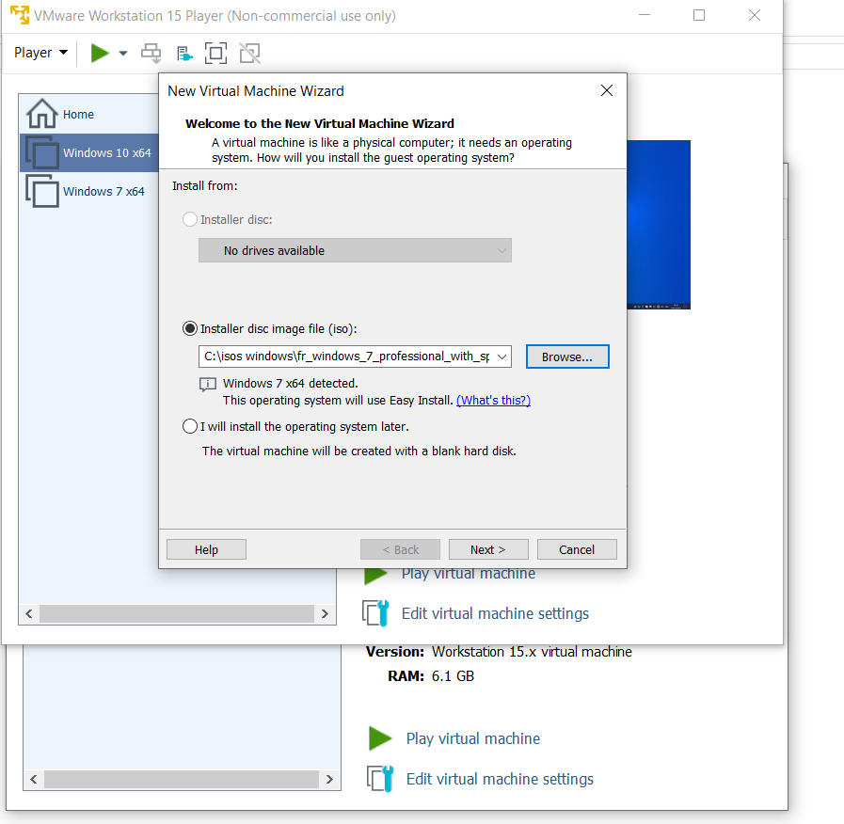The width and height of the screenshot is (844, 824).
Task: Minimize the VMware Player window
Action: tap(645, 15)
